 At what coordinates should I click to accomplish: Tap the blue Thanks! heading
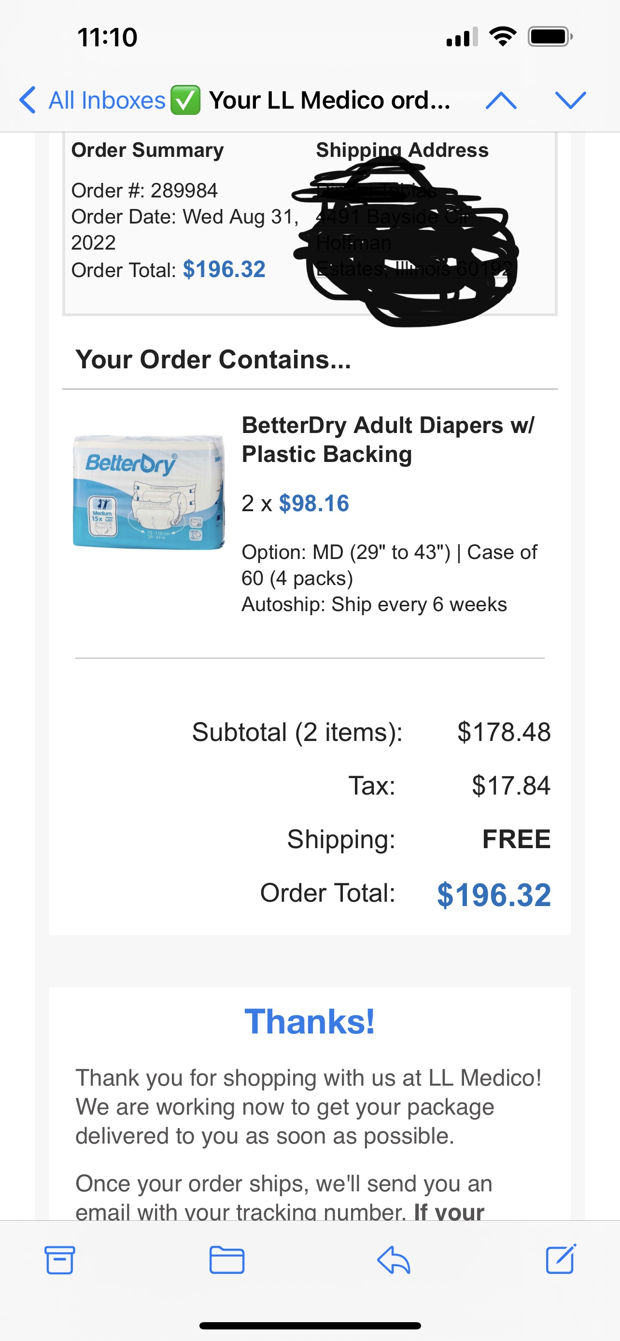(x=310, y=1021)
